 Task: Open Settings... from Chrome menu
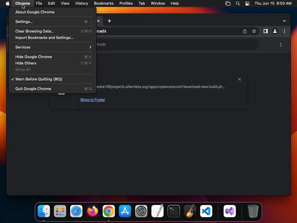pyautogui.click(x=52, y=21)
